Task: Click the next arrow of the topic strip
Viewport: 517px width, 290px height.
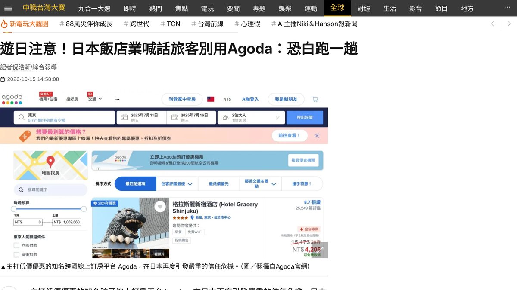Action: [509, 24]
